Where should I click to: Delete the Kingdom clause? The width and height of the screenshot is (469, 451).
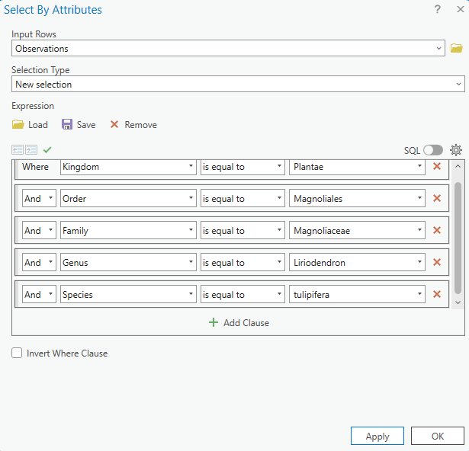click(437, 166)
